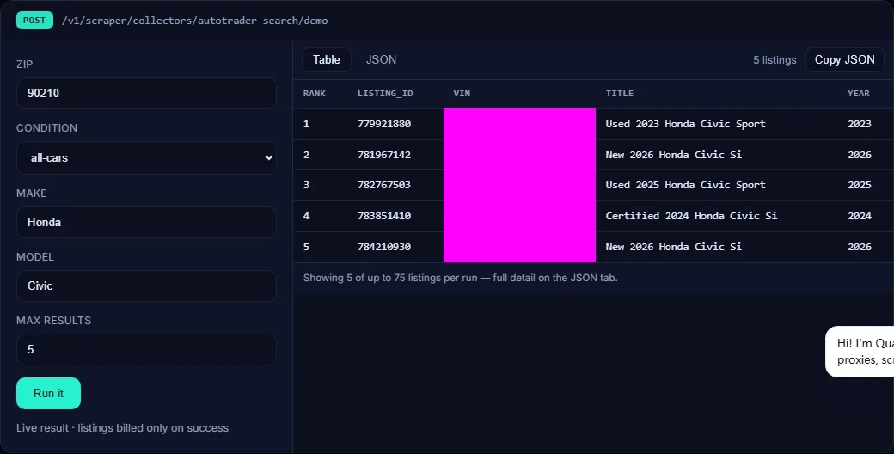Click the 2025 year cell
Viewport: 894px width, 454px height.
[x=860, y=185]
